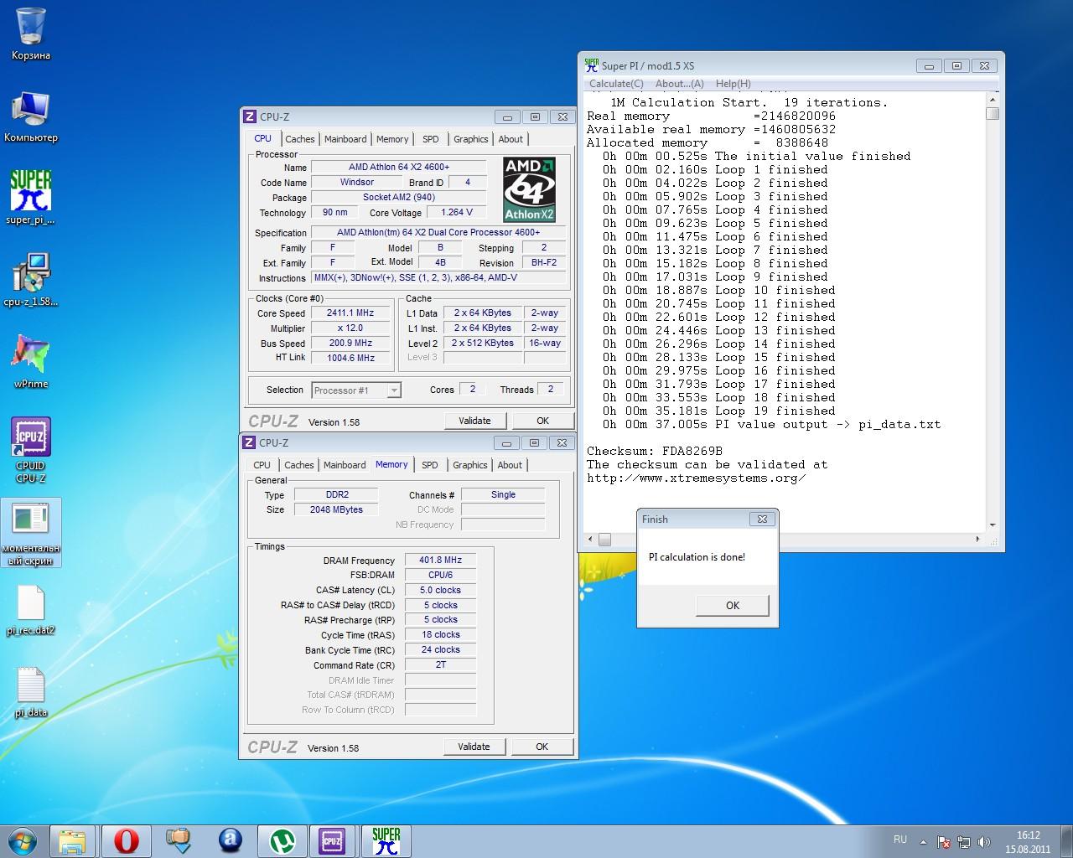Minimize the Super PI window
Screen dimensions: 1073x858
pos(928,65)
